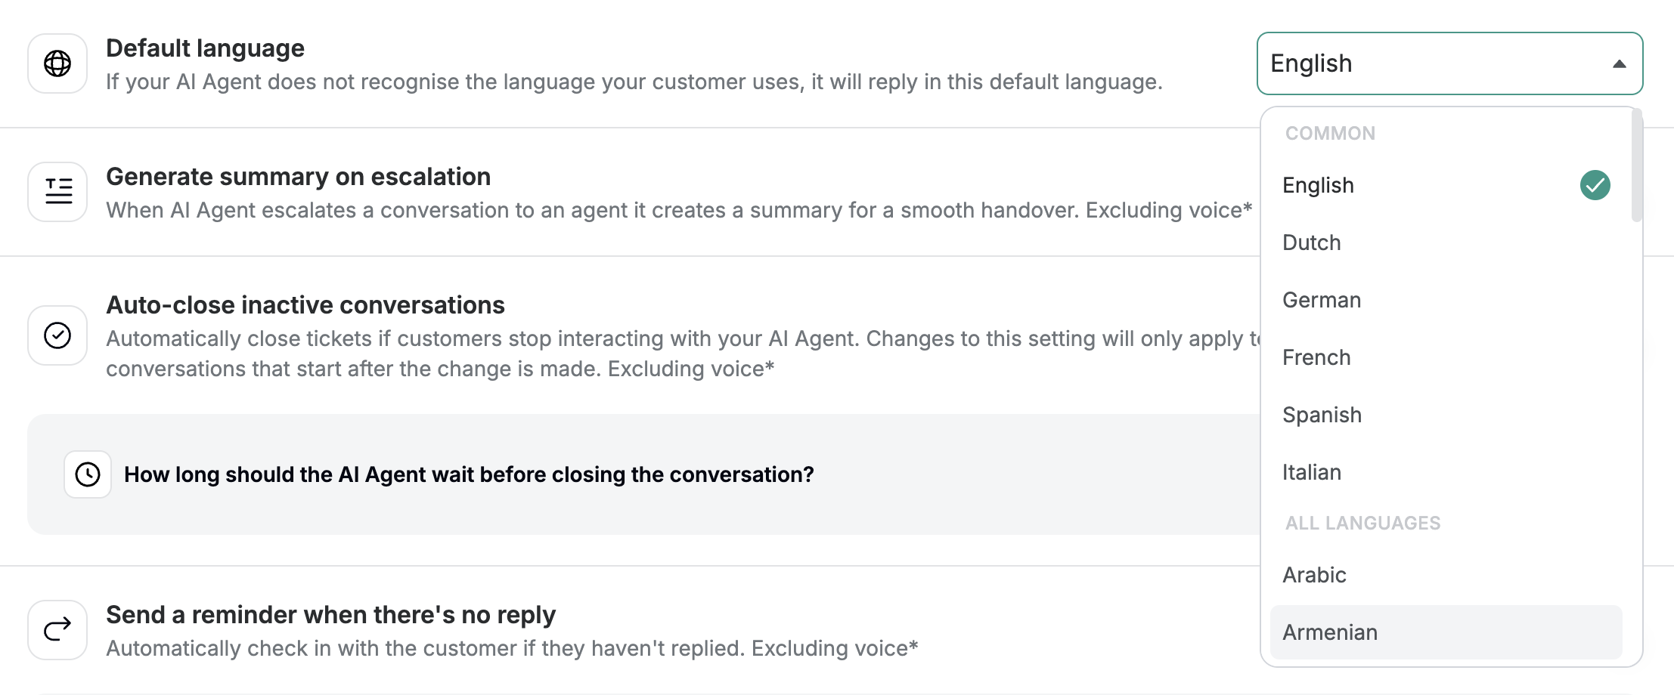1674x695 pixels.
Task: Click the Generate summary on escalation heading
Action: click(x=298, y=177)
